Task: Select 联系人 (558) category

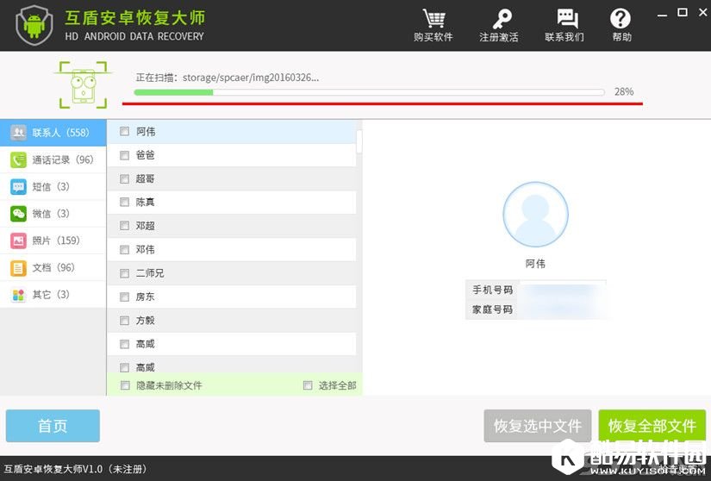Action: 53,133
